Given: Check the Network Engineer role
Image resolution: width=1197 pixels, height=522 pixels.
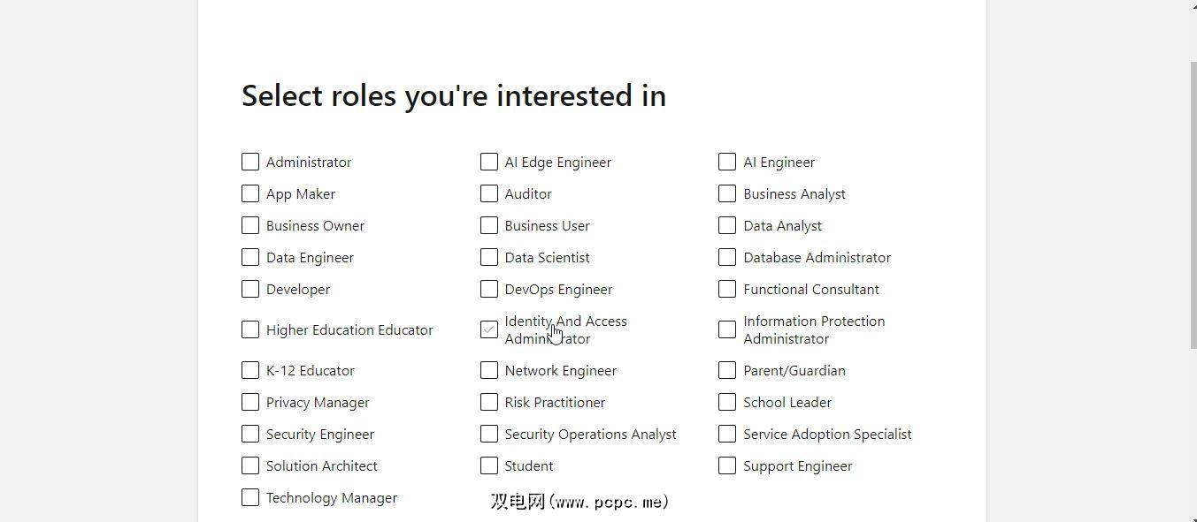Looking at the screenshot, I should 489,370.
